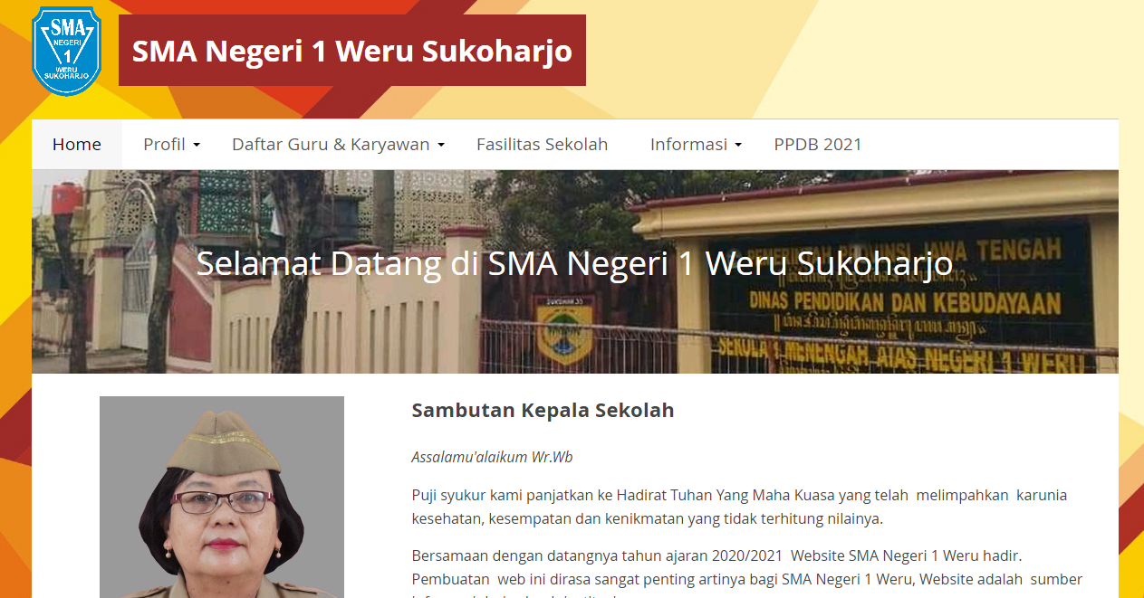Go to the Fasilitas Sekolah page
The image size is (1144, 598).
(x=542, y=145)
